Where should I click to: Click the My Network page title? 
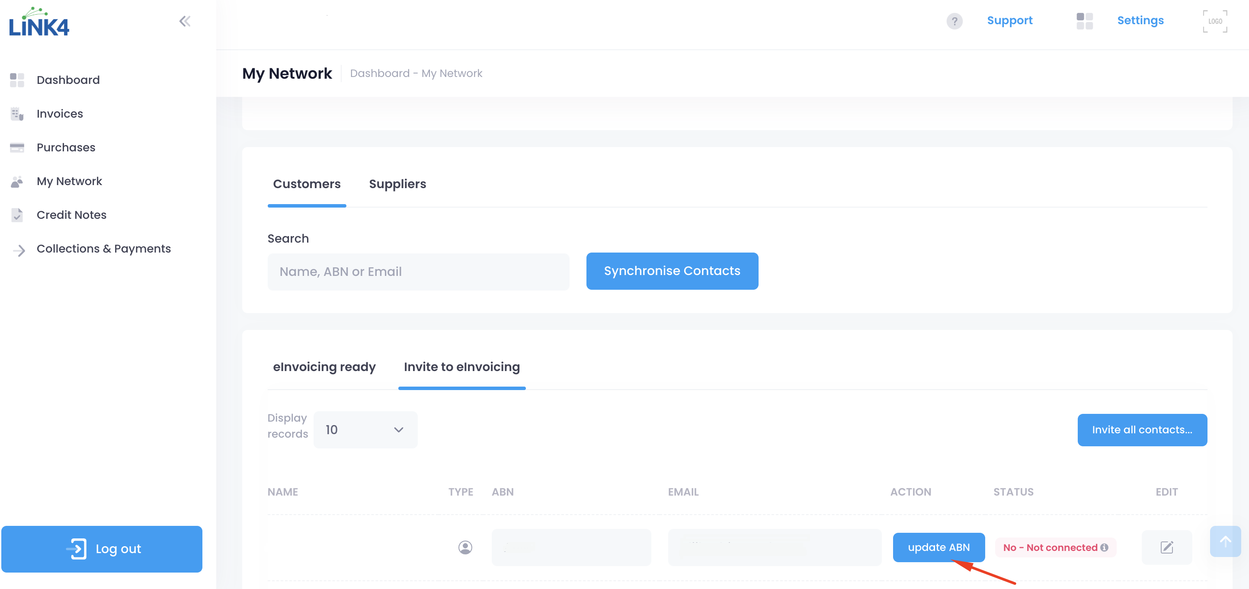tap(287, 73)
